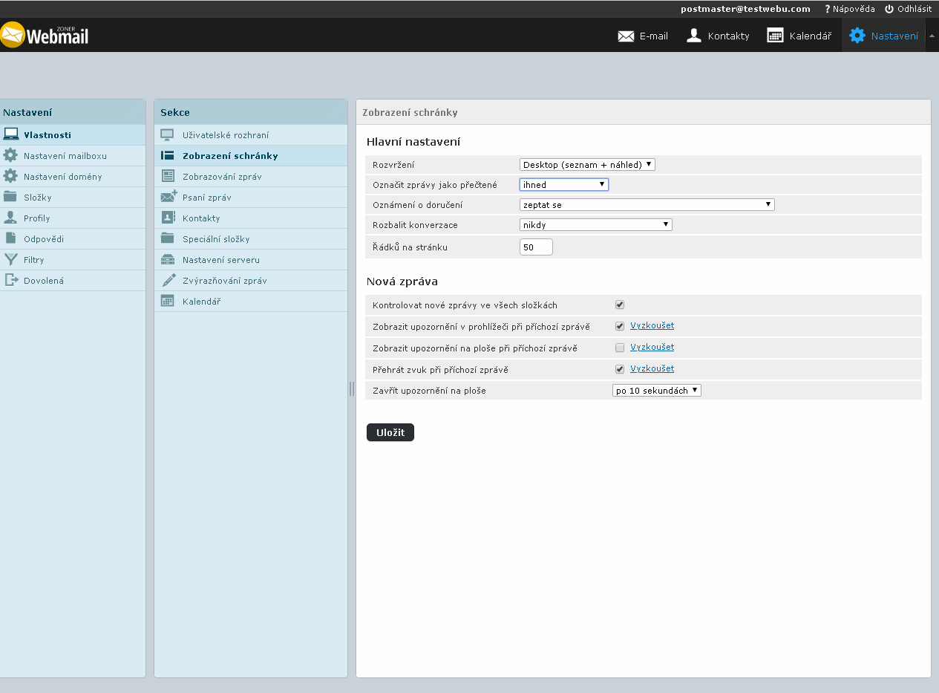This screenshot has width=939, height=693.
Task: Enable desktop notification for incoming messages
Action: [620, 348]
